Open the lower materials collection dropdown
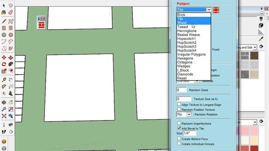 pyautogui.click(x=255, y=122)
